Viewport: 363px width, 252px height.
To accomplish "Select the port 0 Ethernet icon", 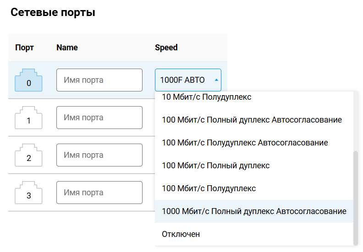I will (x=28, y=80).
